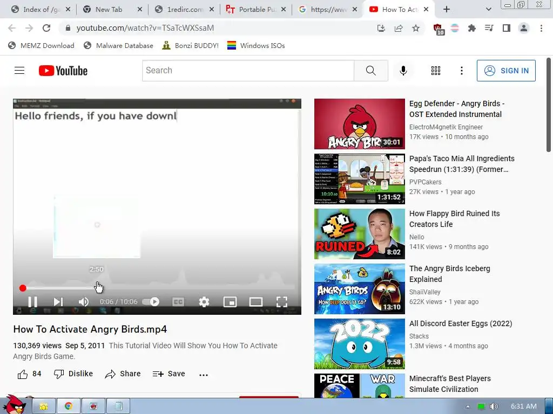Expand the tab search dropdown arrow
Screen dimensions: 553x414
[x=488, y=9]
